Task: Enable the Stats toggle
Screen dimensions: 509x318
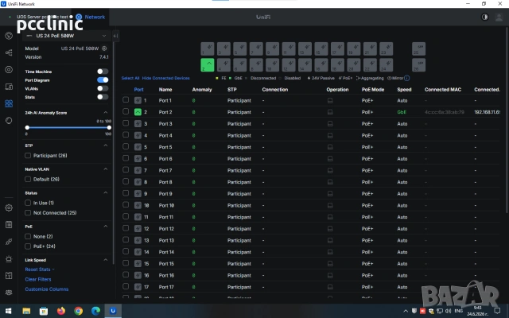Action: click(x=103, y=97)
